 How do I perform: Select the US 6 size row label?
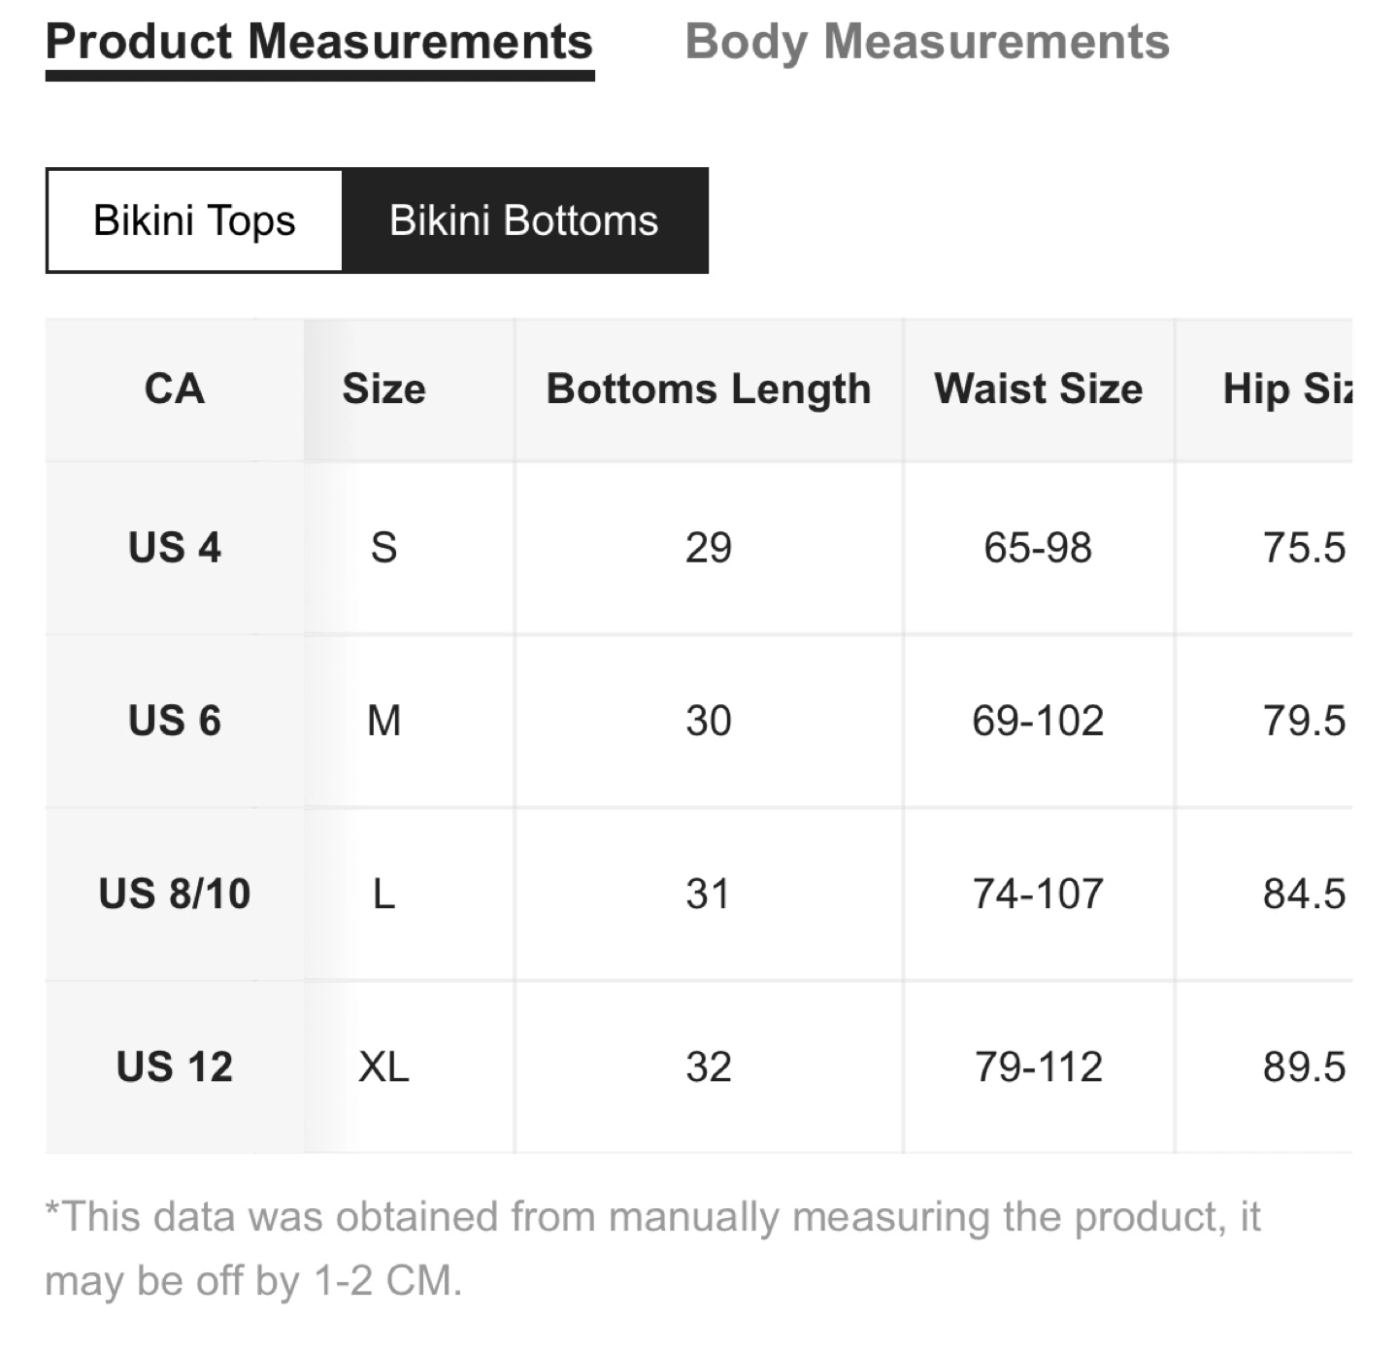(x=175, y=721)
